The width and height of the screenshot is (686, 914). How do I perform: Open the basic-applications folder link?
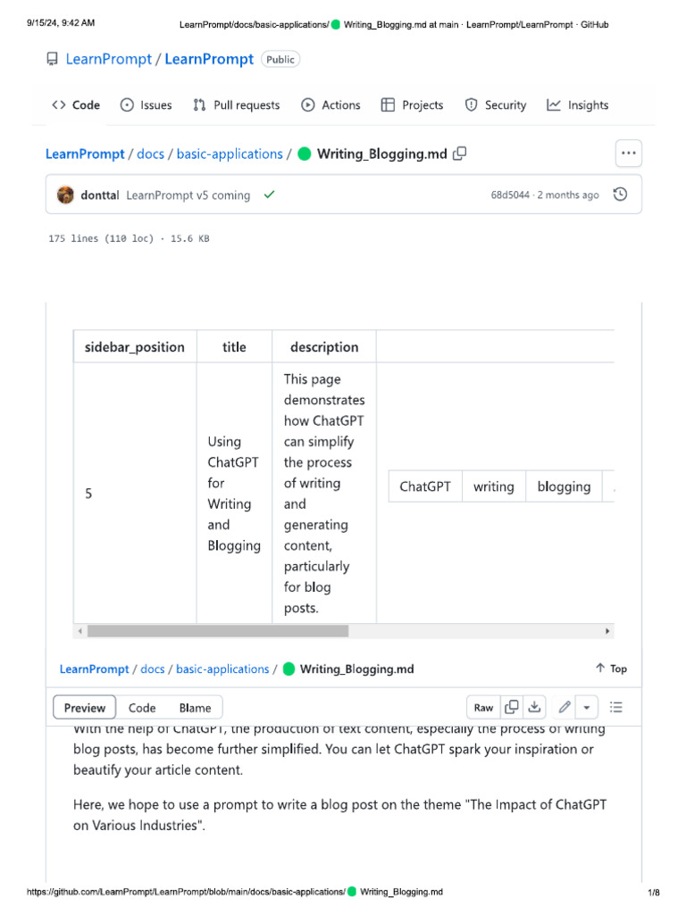(x=230, y=154)
